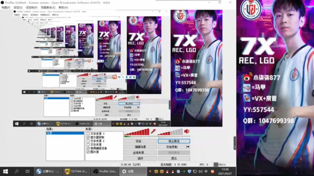Adjust microphone volume bar in main window
Viewport: 314px width, 176px height.
pyautogui.click(x=137, y=132)
